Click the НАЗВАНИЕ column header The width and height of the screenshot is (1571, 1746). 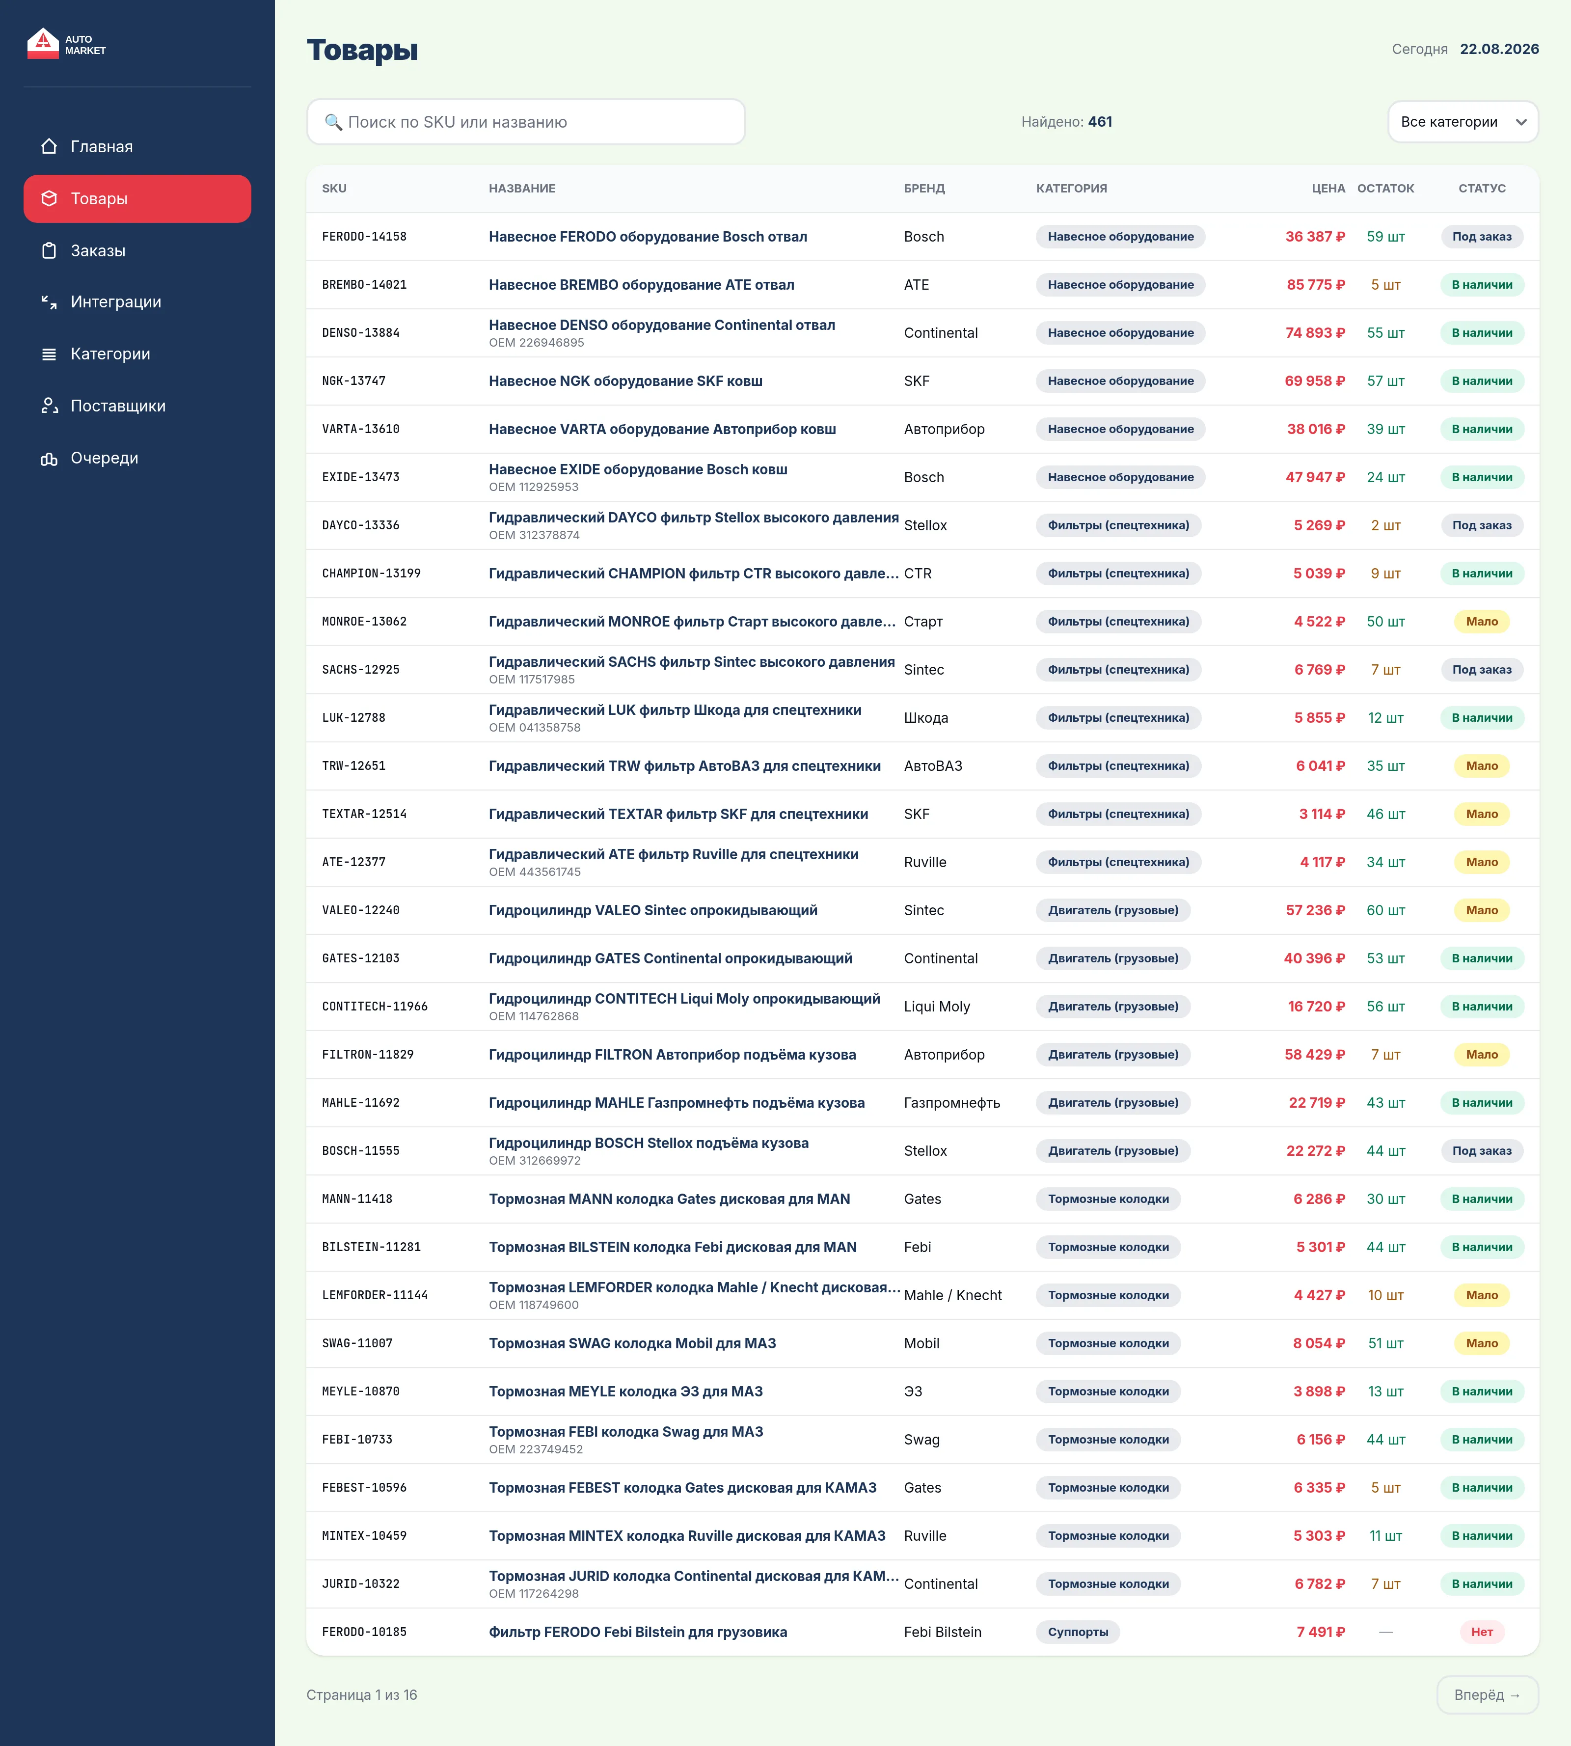point(522,188)
